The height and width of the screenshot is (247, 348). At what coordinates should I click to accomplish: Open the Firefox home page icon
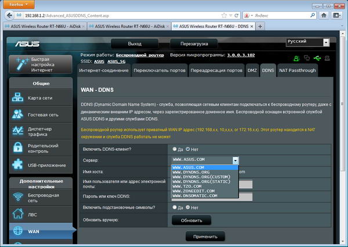click(324, 15)
